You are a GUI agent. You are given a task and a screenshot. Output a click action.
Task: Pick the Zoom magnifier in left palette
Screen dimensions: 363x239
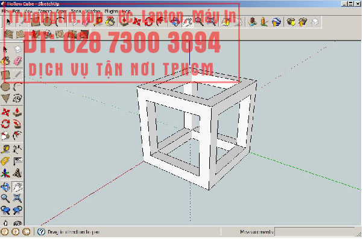[5, 199]
